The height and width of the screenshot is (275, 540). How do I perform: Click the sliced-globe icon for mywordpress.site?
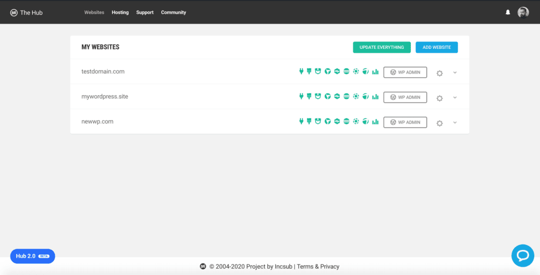tap(365, 96)
